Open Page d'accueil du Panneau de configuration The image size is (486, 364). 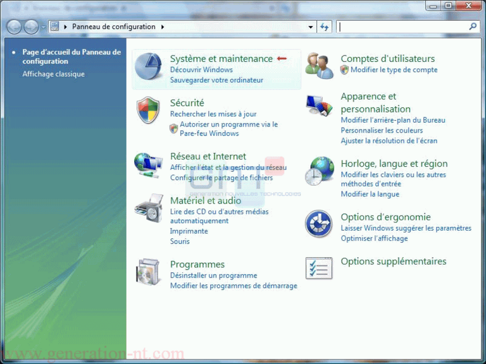[72, 57]
